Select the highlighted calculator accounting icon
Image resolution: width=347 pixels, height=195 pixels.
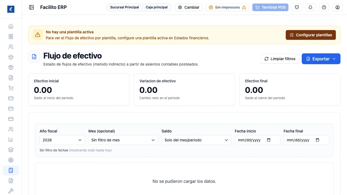pos(11,170)
